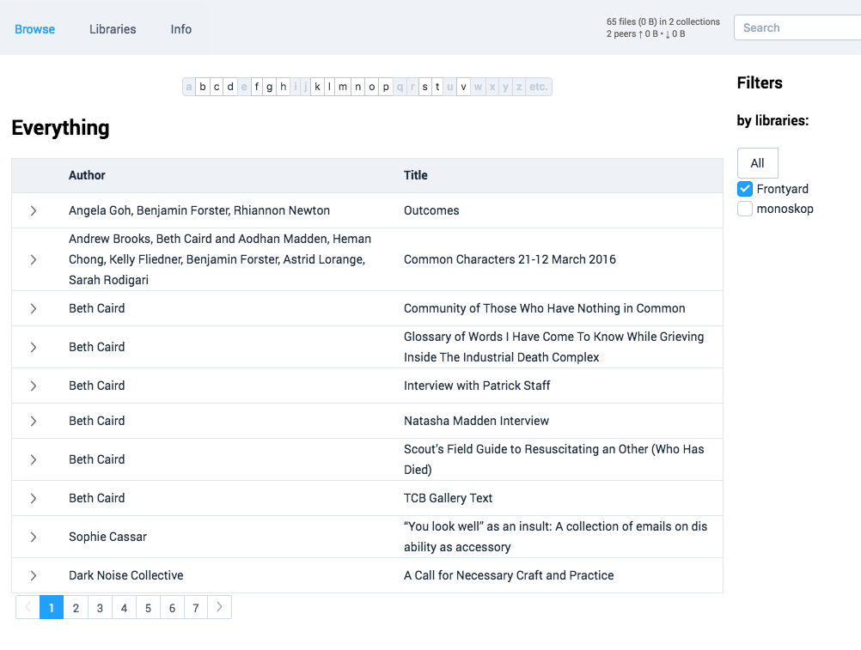Open 'Scout's Field Guide to Resuscitating an Other'

[553, 459]
